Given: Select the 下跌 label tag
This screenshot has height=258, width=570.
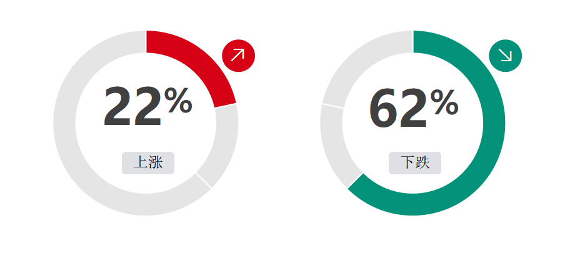Looking at the screenshot, I should 415,163.
